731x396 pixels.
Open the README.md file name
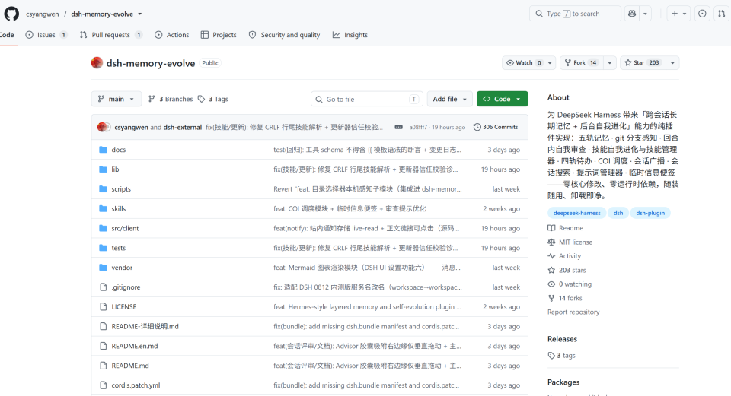click(130, 366)
